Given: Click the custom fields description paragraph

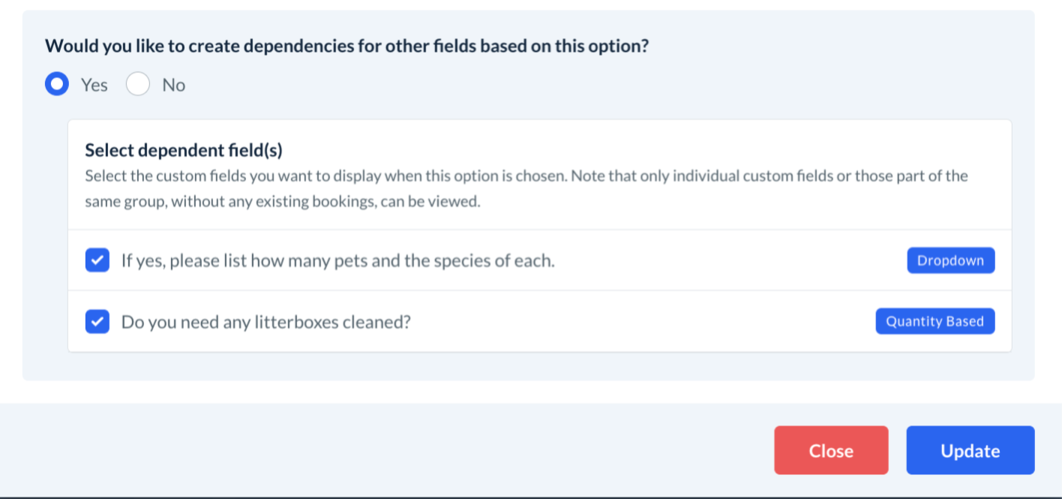Looking at the screenshot, I should tap(525, 188).
